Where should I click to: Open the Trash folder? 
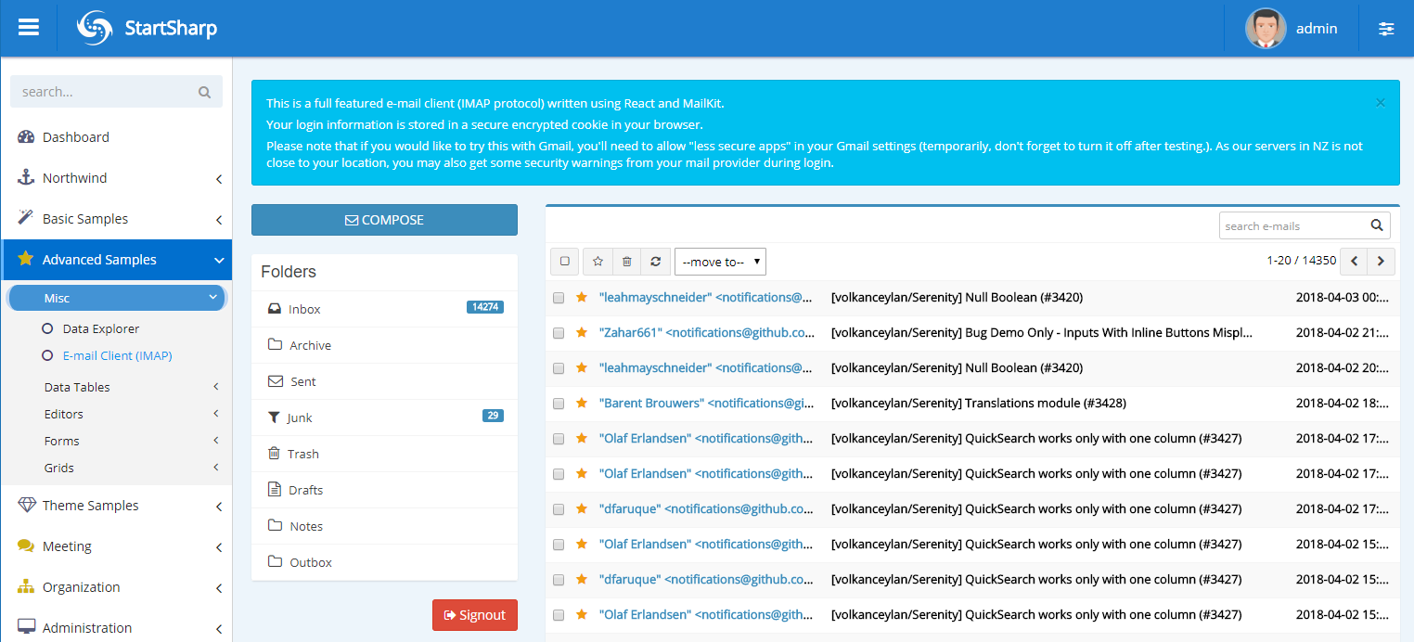tap(302, 453)
